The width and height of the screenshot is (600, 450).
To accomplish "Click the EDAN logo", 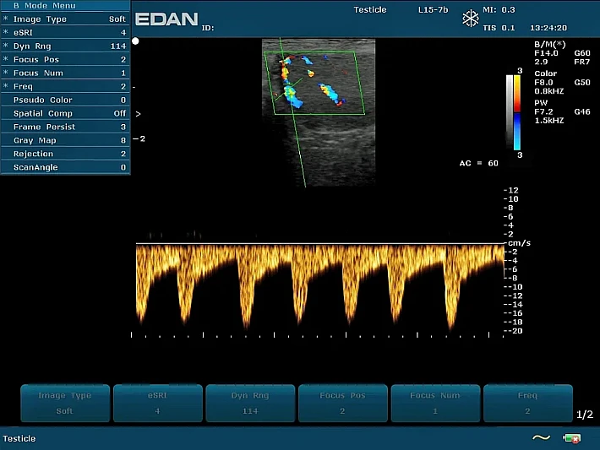I will click(167, 19).
